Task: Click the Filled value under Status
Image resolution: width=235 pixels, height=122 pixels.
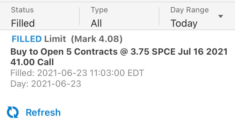Action: [23, 23]
